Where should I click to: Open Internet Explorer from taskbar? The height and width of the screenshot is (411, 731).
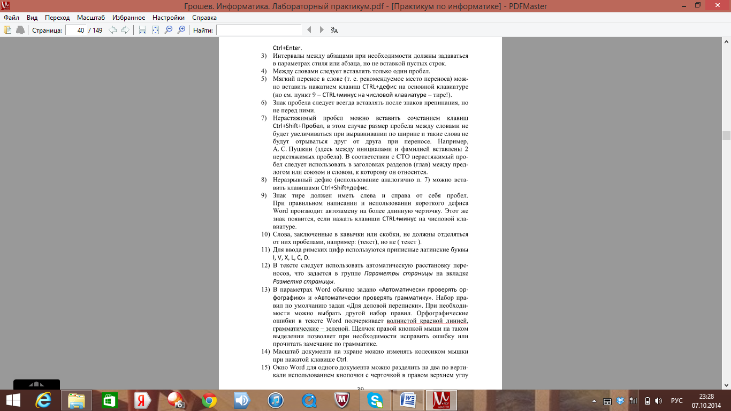click(x=43, y=400)
